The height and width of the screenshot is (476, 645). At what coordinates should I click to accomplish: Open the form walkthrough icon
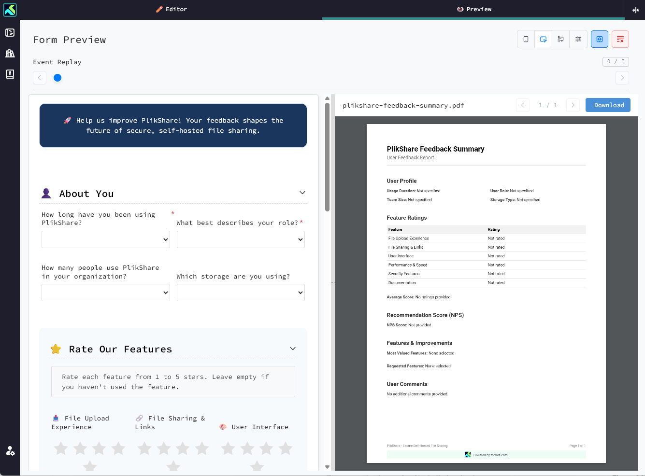560,39
